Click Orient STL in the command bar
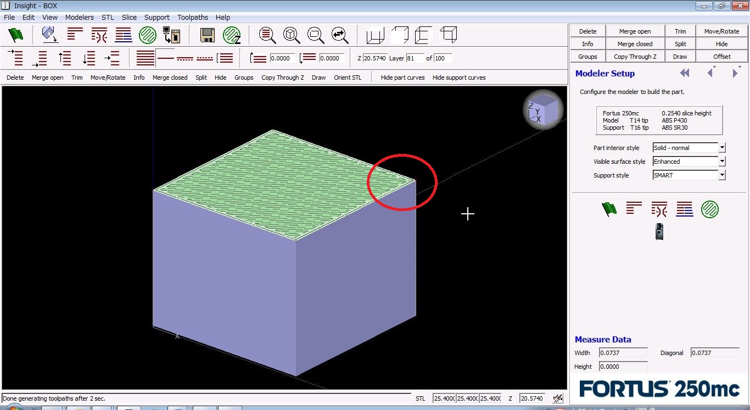Viewport: 750px width, 410px height. [348, 77]
